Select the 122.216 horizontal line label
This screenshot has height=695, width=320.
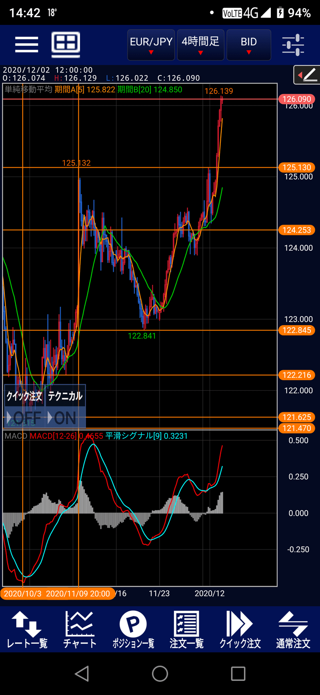click(297, 375)
